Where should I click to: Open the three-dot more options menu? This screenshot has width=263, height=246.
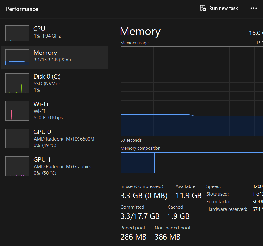[253, 8]
